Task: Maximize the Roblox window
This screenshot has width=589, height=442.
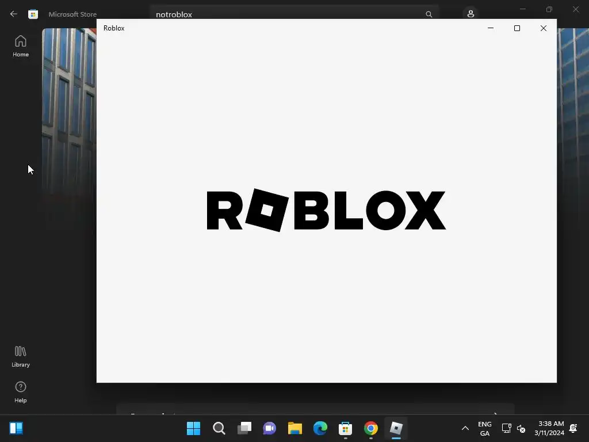Action: (x=517, y=28)
